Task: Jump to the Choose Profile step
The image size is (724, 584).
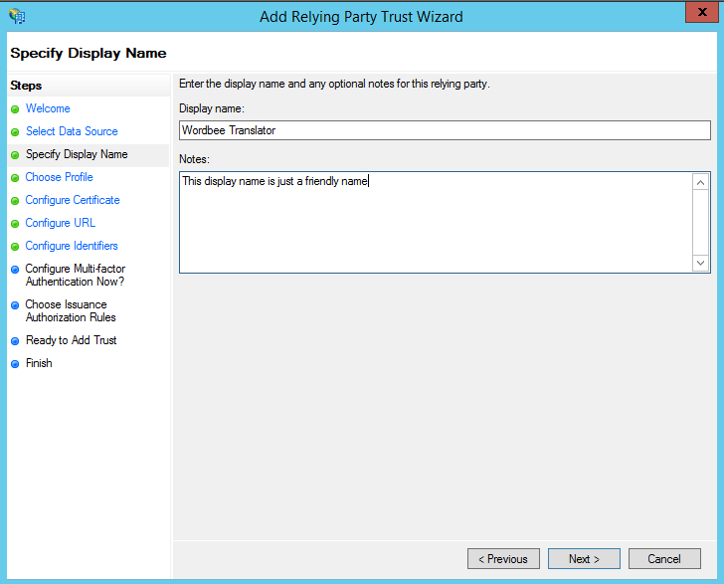Action: click(60, 177)
